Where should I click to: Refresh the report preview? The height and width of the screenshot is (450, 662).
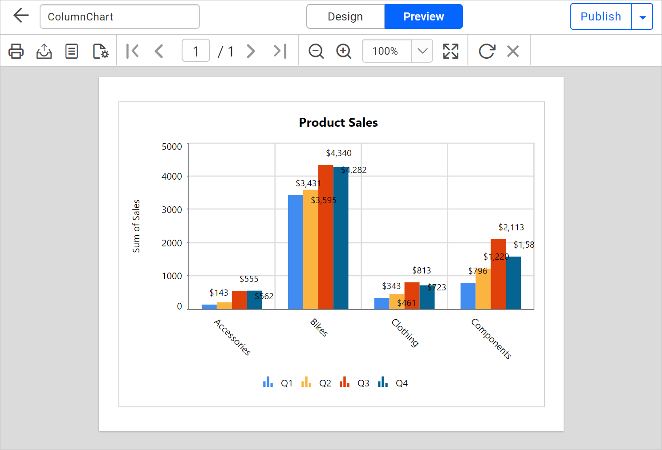pos(487,51)
